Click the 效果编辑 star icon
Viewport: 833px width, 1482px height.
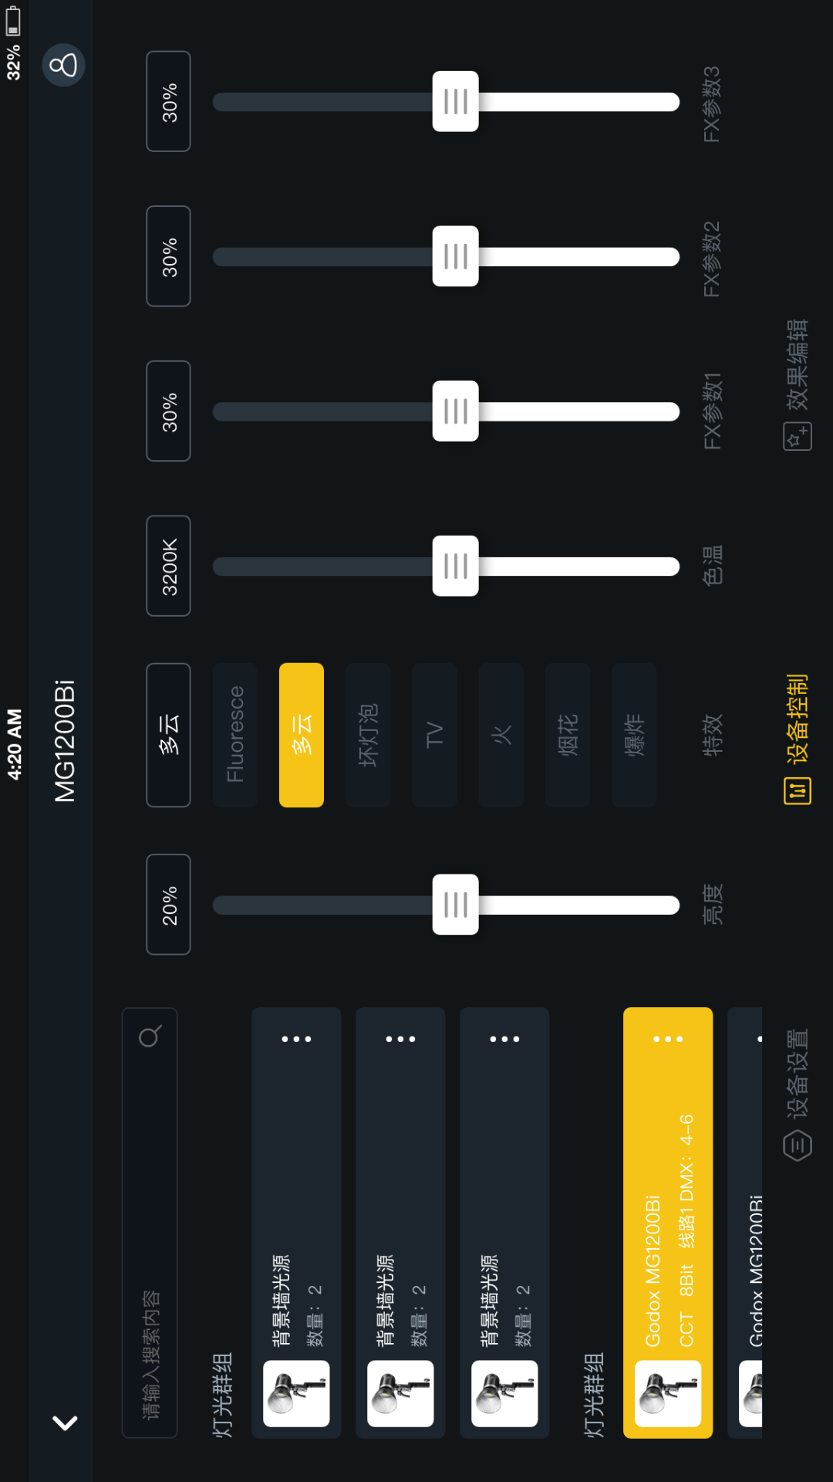(x=798, y=437)
